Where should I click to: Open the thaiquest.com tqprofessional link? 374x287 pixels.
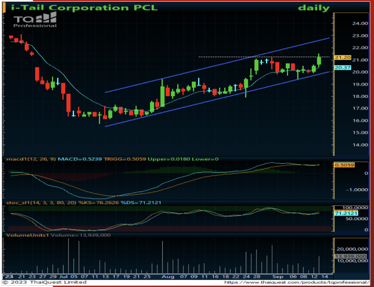[297, 282]
